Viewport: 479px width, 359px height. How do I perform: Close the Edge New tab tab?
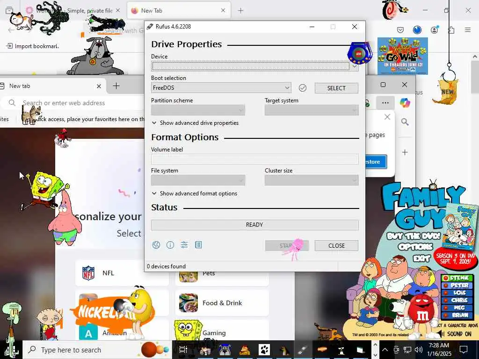[x=99, y=86]
